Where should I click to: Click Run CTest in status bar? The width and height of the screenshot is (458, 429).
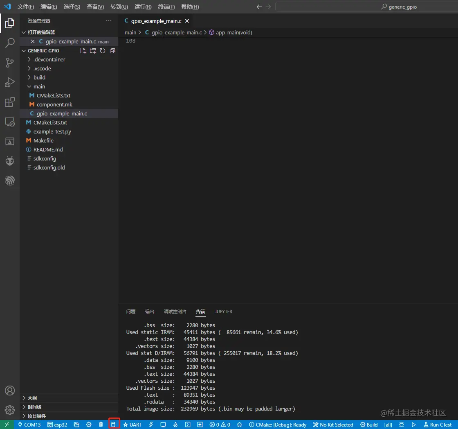click(438, 424)
